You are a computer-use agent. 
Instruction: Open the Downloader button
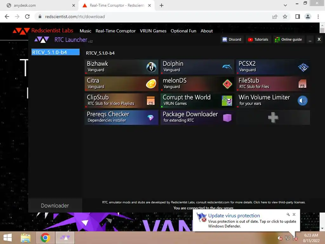pos(55,206)
